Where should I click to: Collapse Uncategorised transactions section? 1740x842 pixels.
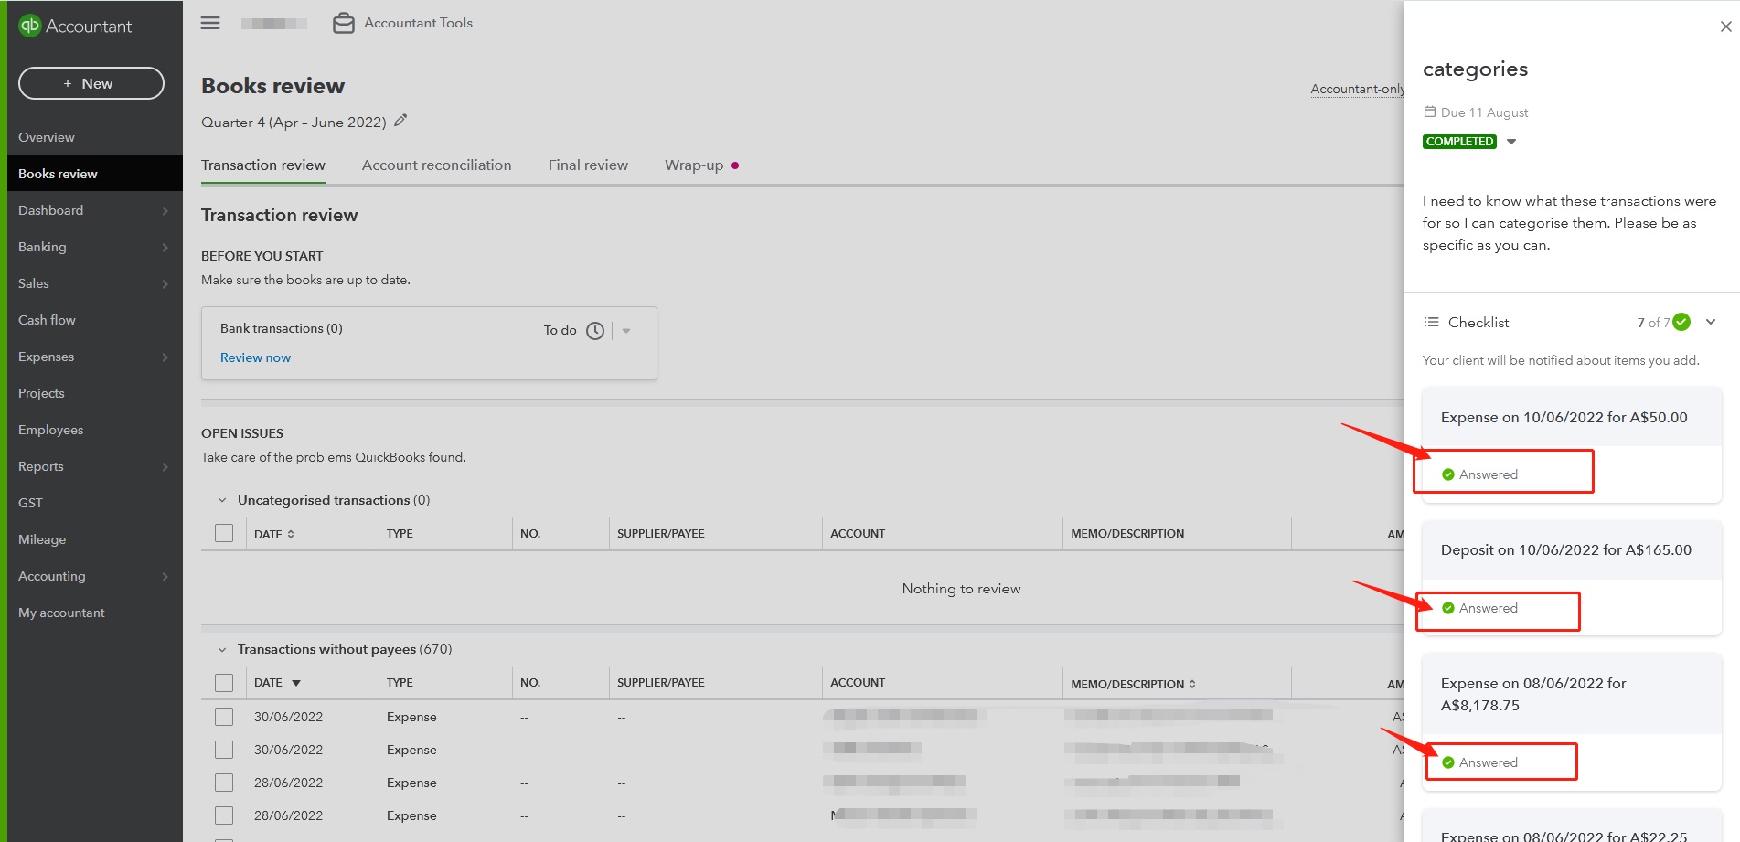point(222,500)
